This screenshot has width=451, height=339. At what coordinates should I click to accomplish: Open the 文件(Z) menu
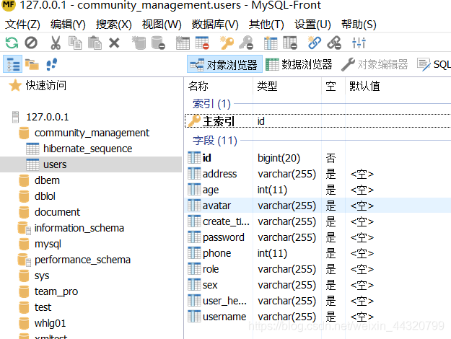(22, 25)
